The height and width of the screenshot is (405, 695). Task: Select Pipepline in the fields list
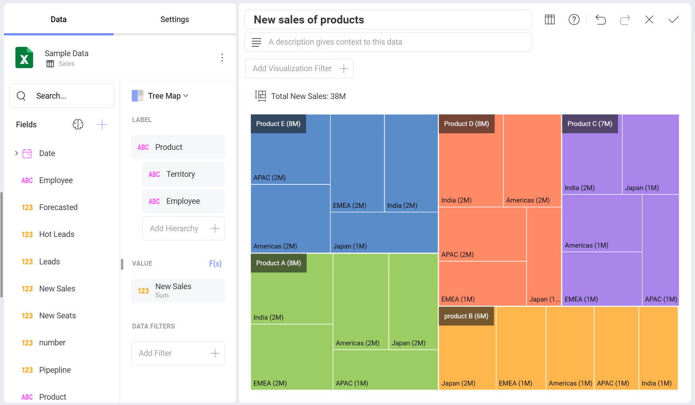click(x=55, y=370)
